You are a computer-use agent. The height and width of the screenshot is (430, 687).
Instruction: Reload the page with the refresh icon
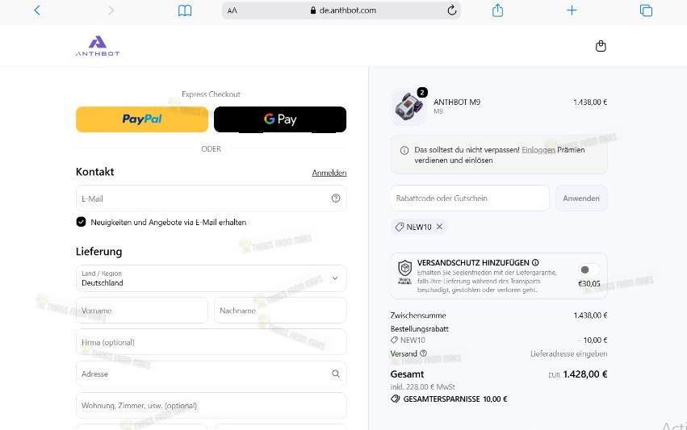[452, 10]
